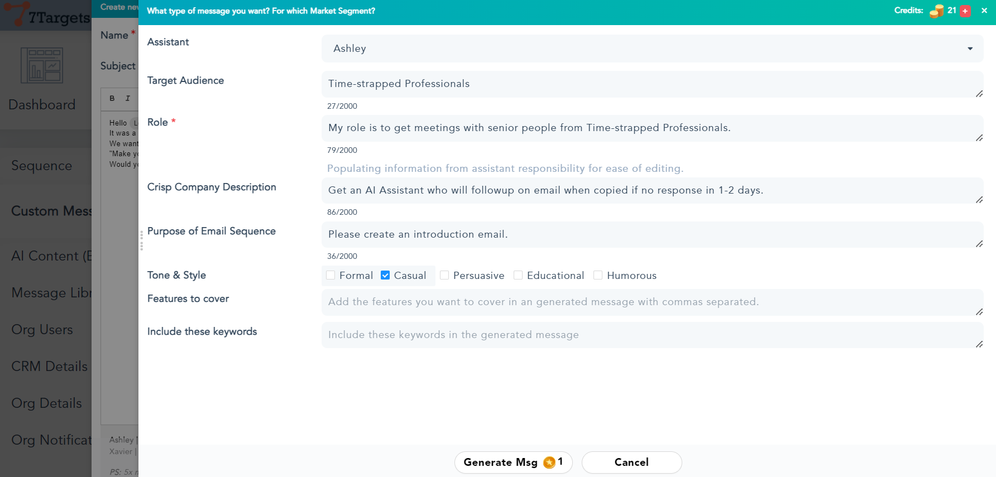
Task: Click the Dashboard chart icon in sidebar
Action: [x=42, y=65]
